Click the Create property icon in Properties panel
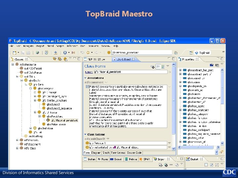238x178 pixels. pos(212,65)
